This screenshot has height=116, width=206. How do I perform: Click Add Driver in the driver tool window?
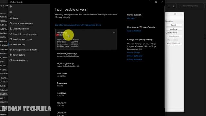click(x=174, y=29)
